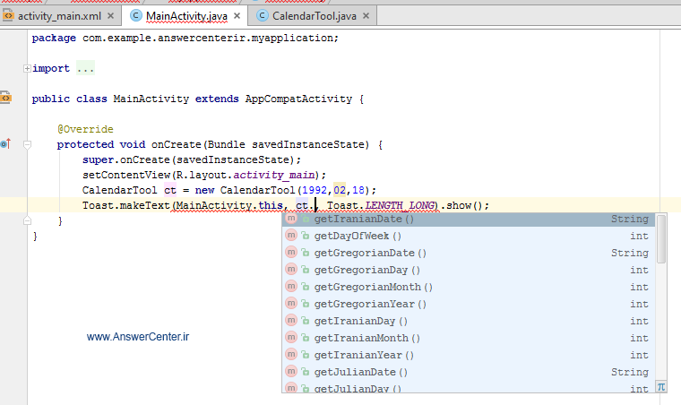Click the method icon beside getIranianDay()
Screen dimensions: 681x405
(291, 320)
